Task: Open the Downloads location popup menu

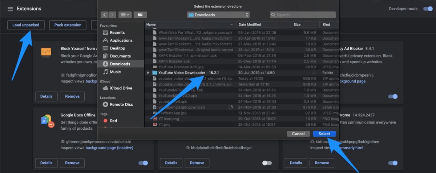Action: pyautogui.click(x=218, y=15)
